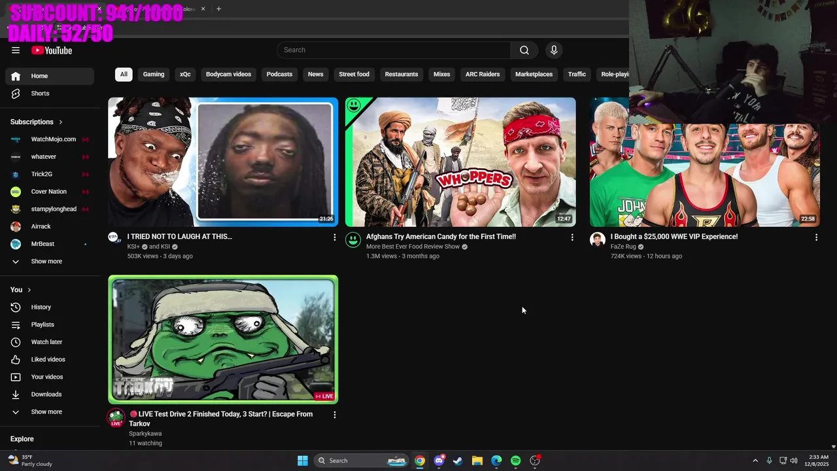This screenshot has width=837, height=471.
Task: Open Microsoft Edge from the taskbar
Action: coord(496,461)
